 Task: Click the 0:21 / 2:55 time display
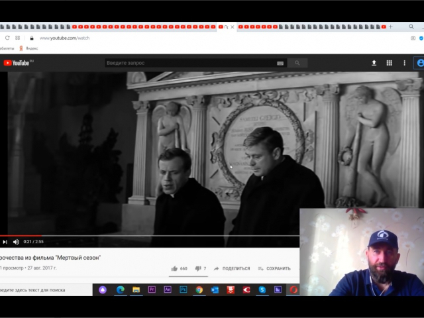point(34,241)
